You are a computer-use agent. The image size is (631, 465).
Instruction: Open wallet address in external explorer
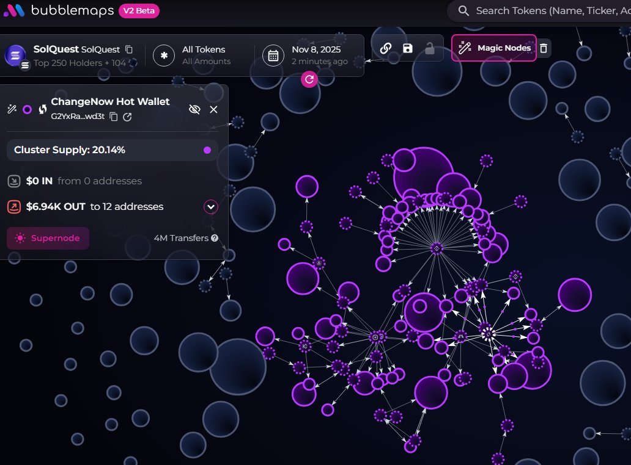(x=127, y=117)
